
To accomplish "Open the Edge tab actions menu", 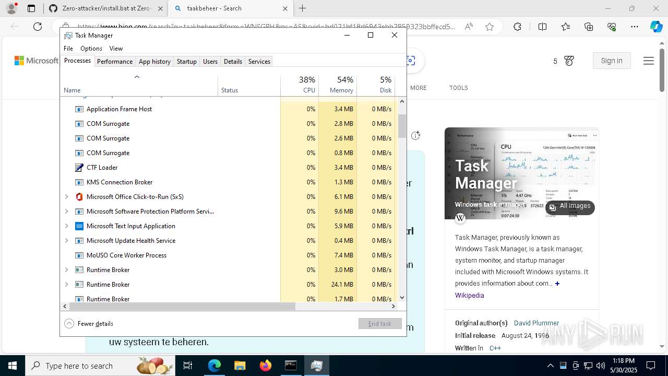I will pos(31,8).
